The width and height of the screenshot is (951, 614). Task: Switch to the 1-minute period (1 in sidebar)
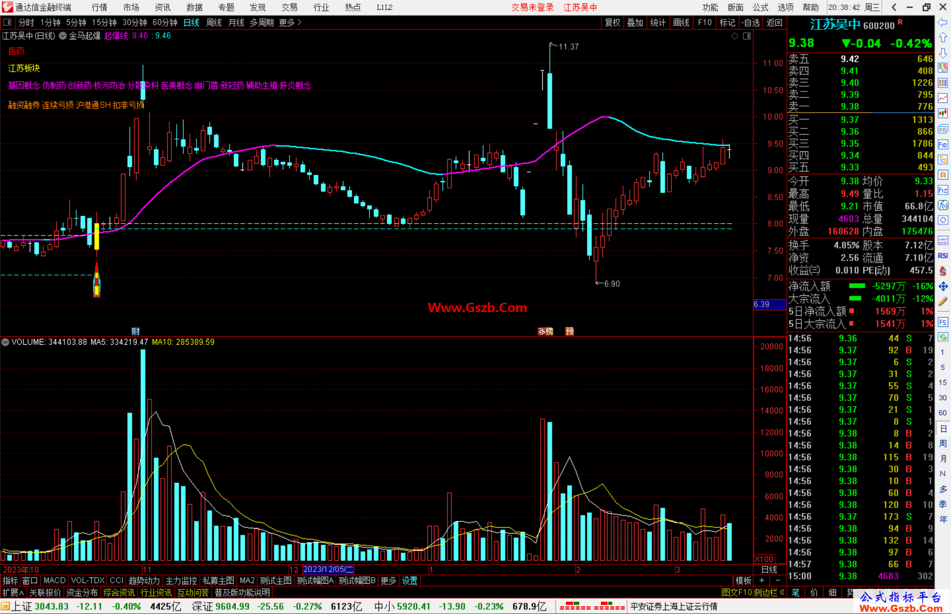(x=942, y=352)
